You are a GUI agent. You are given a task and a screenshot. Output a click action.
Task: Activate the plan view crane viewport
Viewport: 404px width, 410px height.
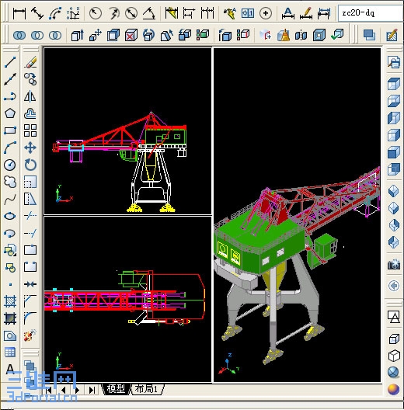pyautogui.click(x=127, y=299)
